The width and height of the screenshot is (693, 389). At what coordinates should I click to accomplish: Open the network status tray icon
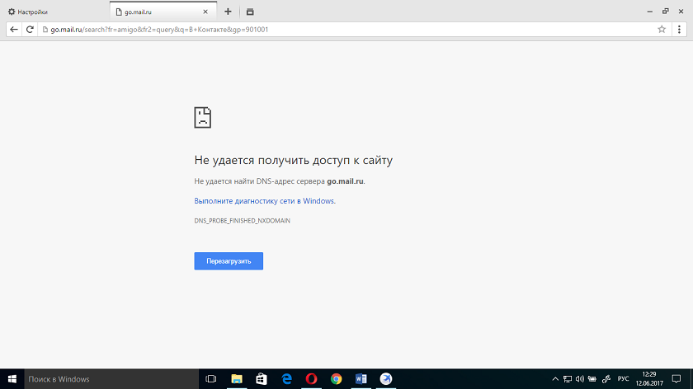click(568, 379)
